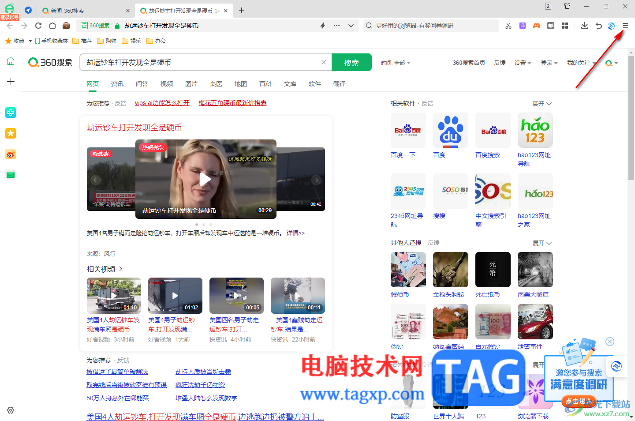Reload the current page
Screen dimensions: 635x421
38,26
